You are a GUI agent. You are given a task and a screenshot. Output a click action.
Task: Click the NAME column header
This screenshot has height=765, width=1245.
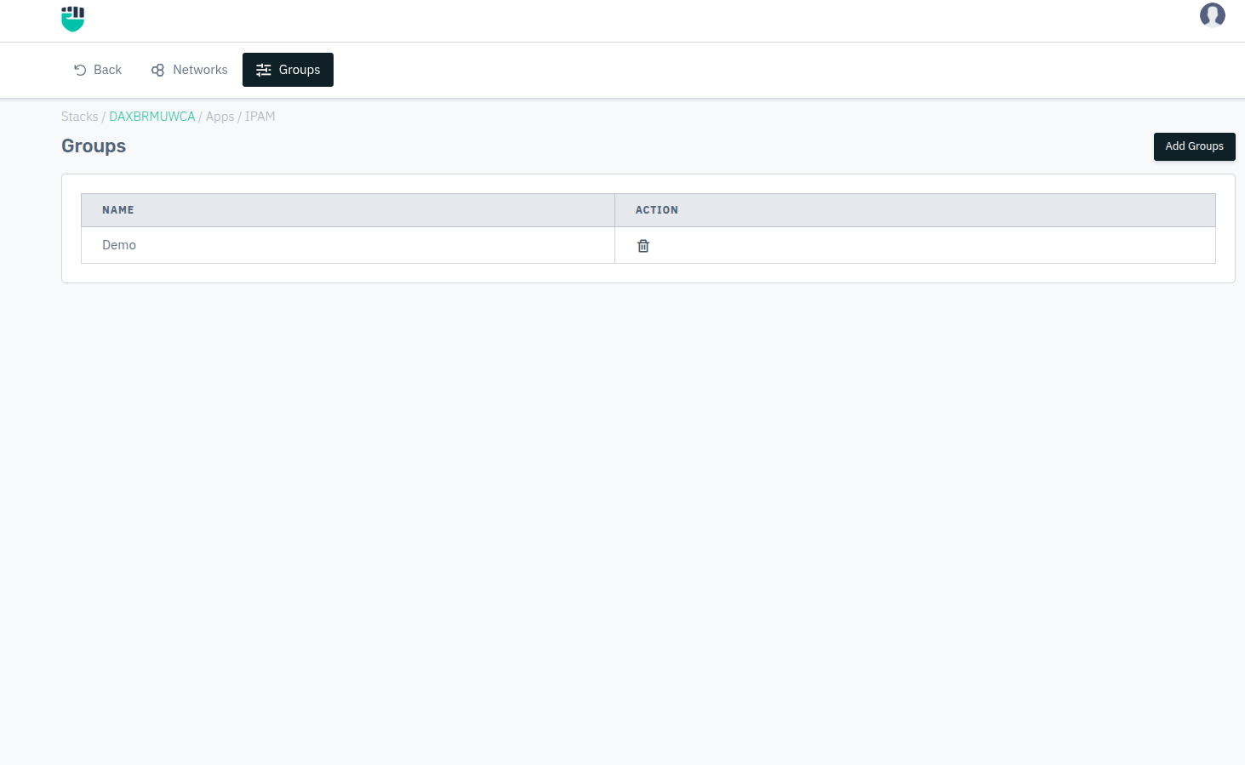tap(118, 210)
